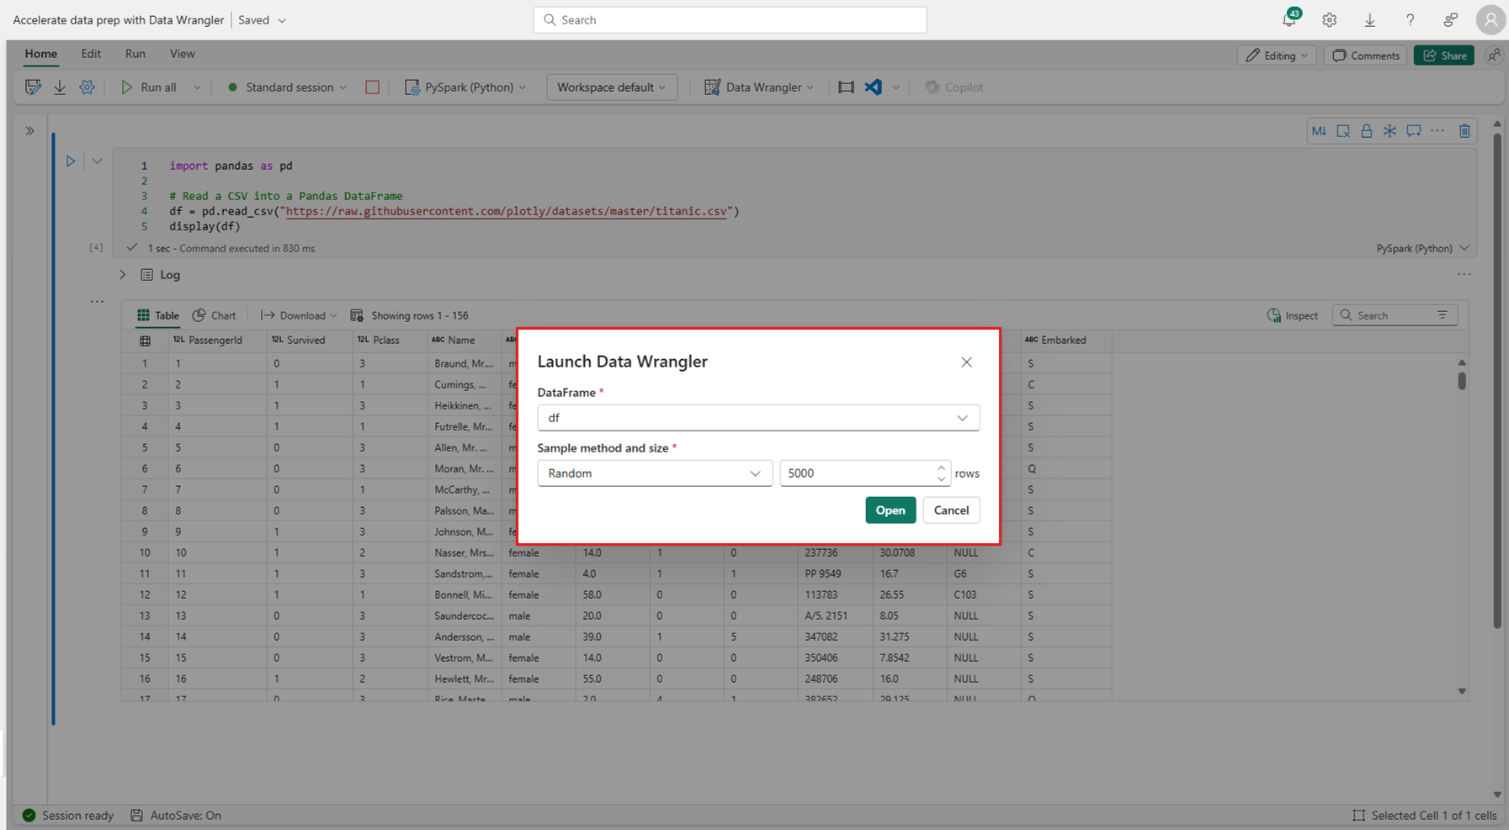Image resolution: width=1509 pixels, height=830 pixels.
Task: Click the download icon in the header
Action: pos(1370,20)
